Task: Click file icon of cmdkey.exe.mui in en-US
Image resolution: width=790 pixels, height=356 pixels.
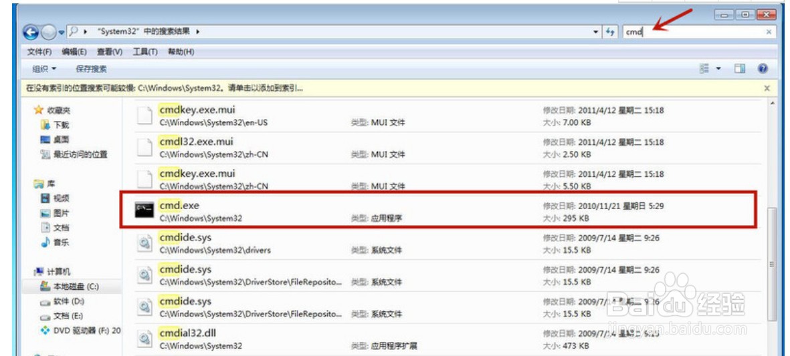Action: click(144, 115)
